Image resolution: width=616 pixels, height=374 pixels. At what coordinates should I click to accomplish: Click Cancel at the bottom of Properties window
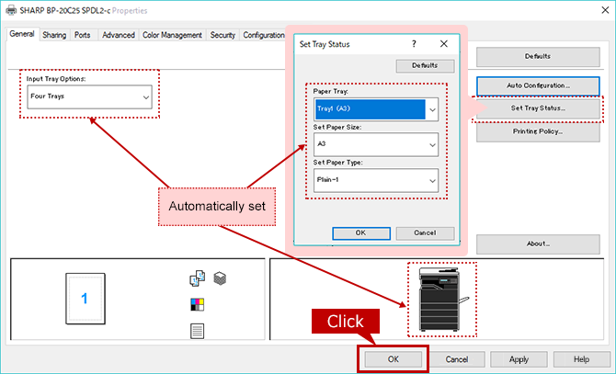tap(457, 359)
